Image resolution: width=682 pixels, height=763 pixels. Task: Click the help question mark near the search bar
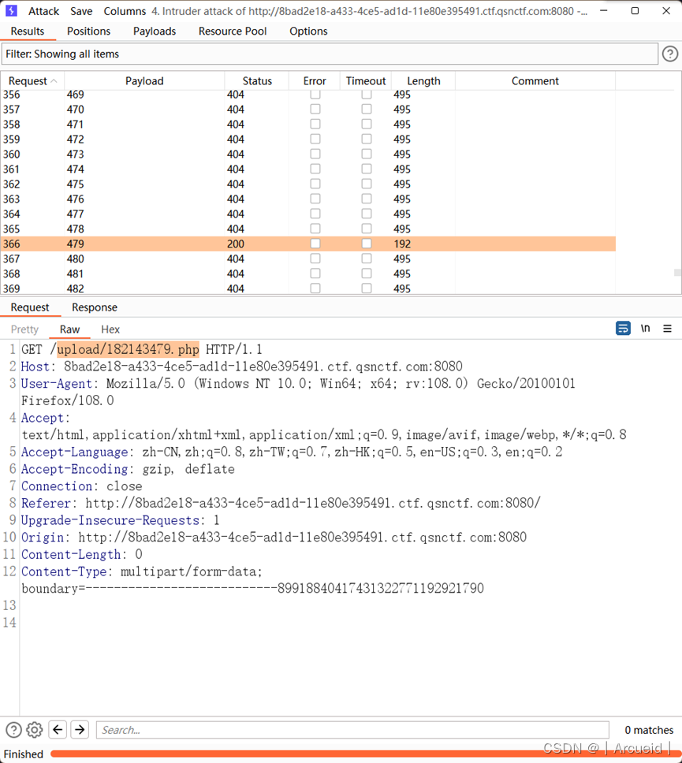tap(13, 729)
